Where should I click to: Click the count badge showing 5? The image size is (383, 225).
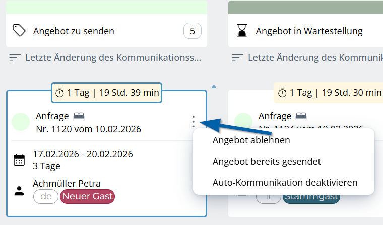point(192,31)
